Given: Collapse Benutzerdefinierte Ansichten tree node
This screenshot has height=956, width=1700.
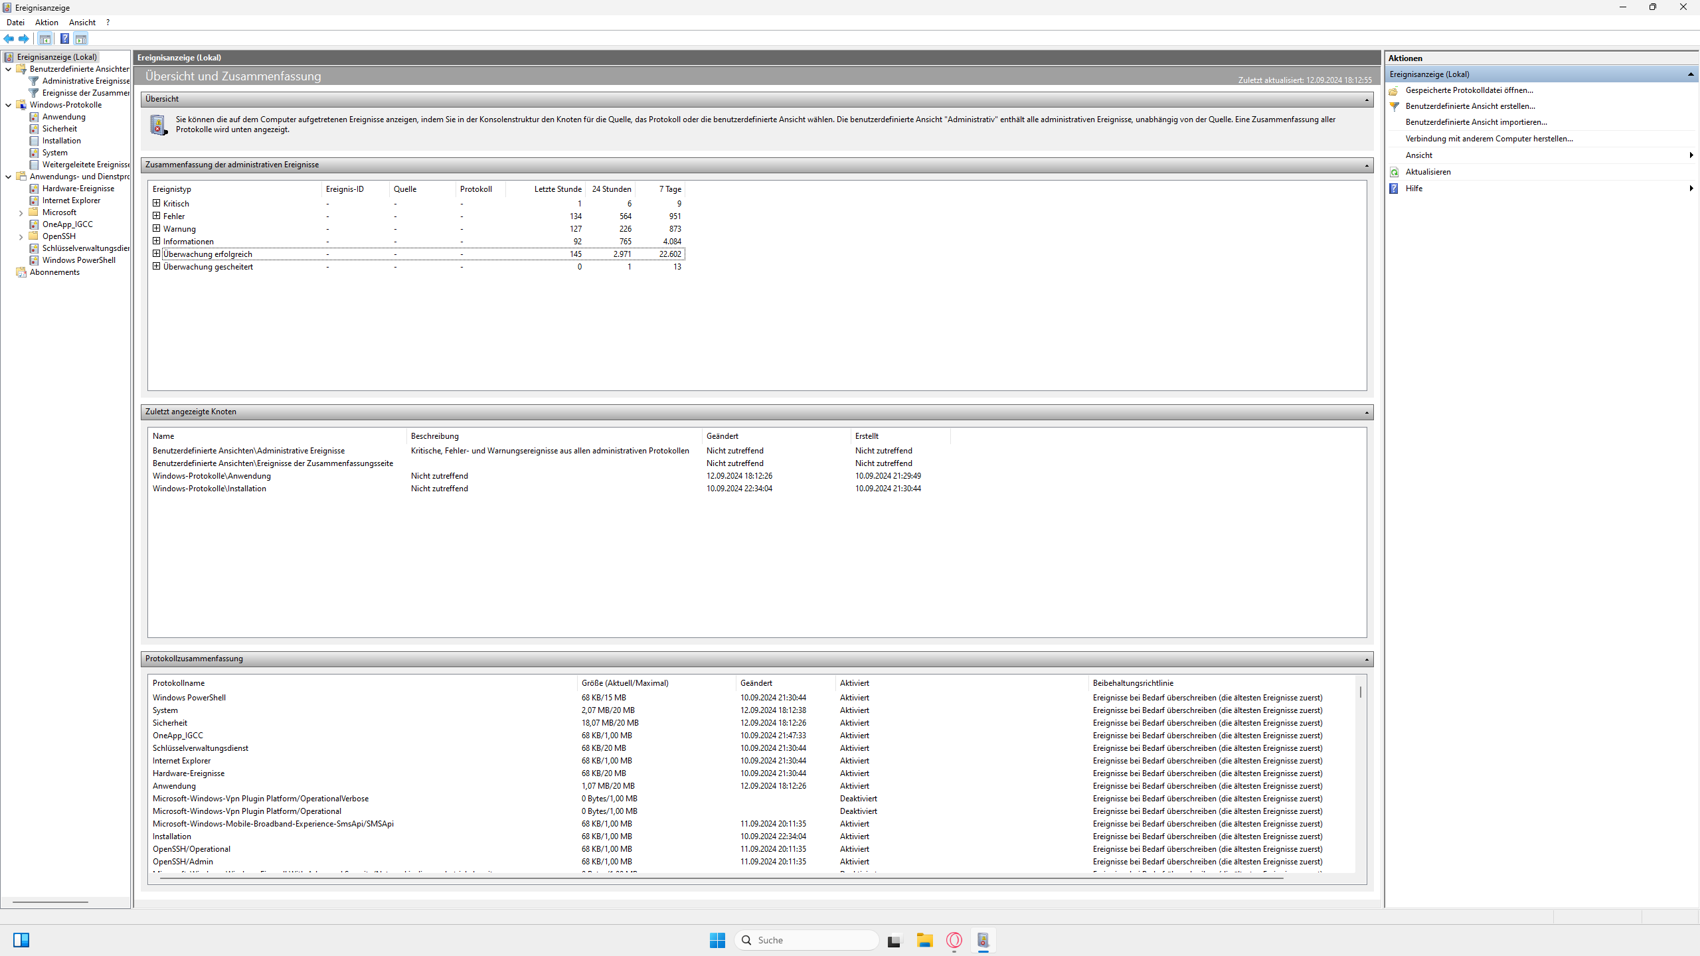Looking at the screenshot, I should (x=9, y=69).
